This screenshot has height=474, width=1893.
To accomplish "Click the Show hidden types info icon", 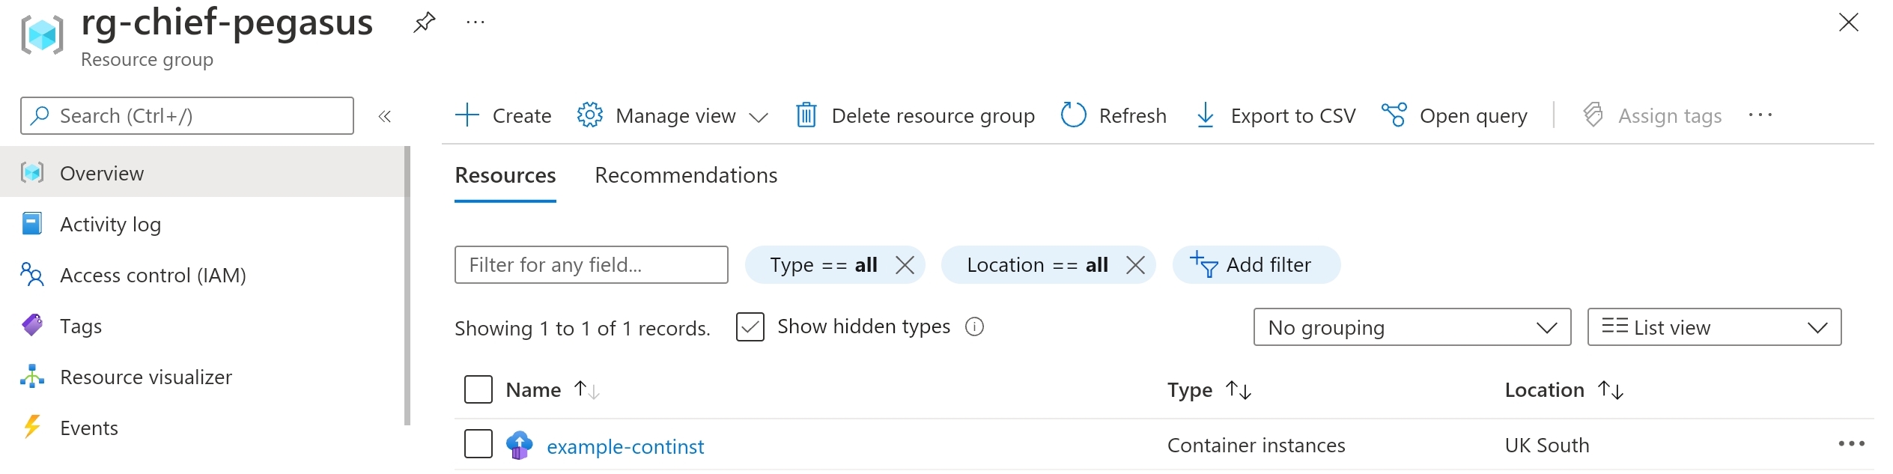I will tap(974, 326).
